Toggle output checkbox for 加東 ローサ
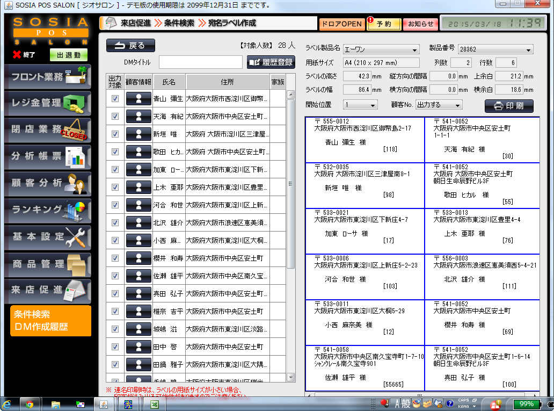554x411 pixels. [115, 170]
